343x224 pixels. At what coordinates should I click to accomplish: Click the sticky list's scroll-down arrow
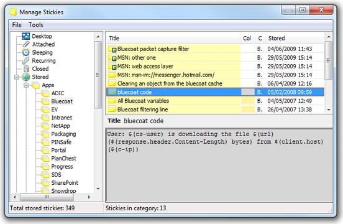coord(328,110)
